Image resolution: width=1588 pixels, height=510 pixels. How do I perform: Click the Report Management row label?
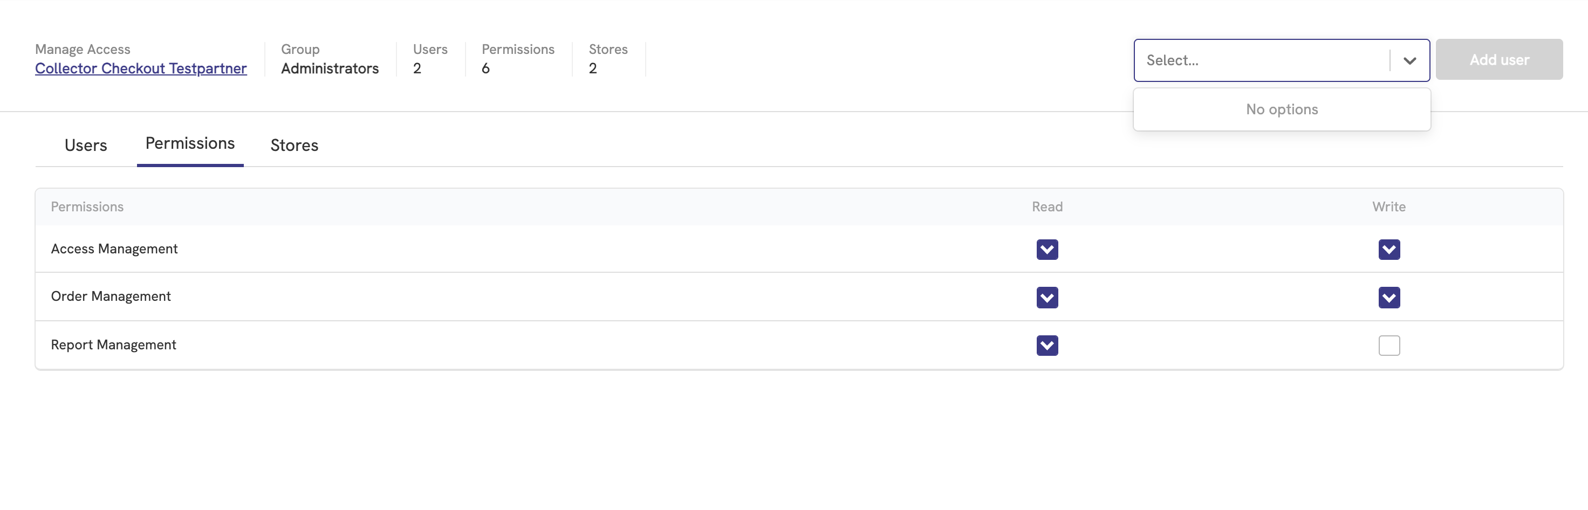(x=113, y=345)
